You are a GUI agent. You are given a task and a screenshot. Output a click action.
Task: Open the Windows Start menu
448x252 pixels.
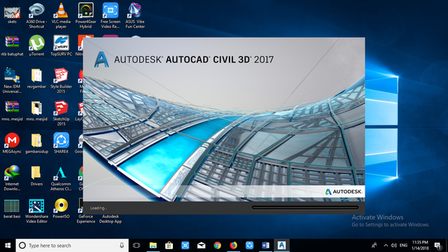point(8,246)
